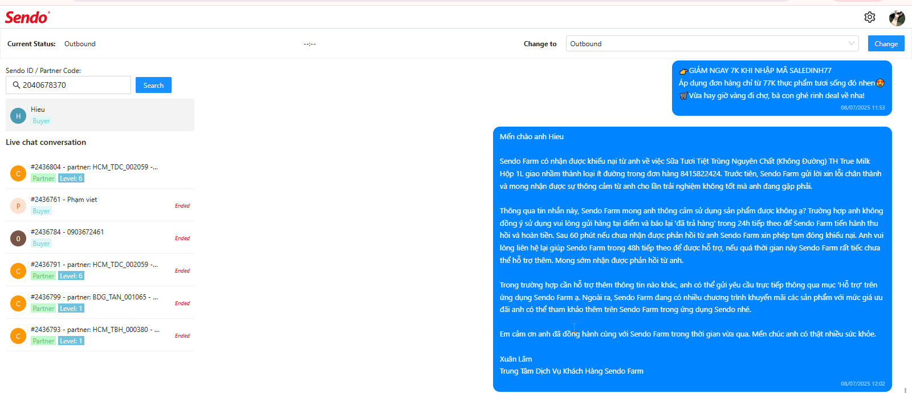Click avatar of conversation #2436799

tap(18, 303)
